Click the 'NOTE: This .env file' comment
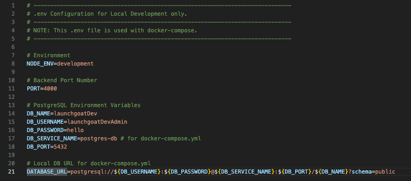Viewport: 411px width, 181px height. pyautogui.click(x=112, y=30)
